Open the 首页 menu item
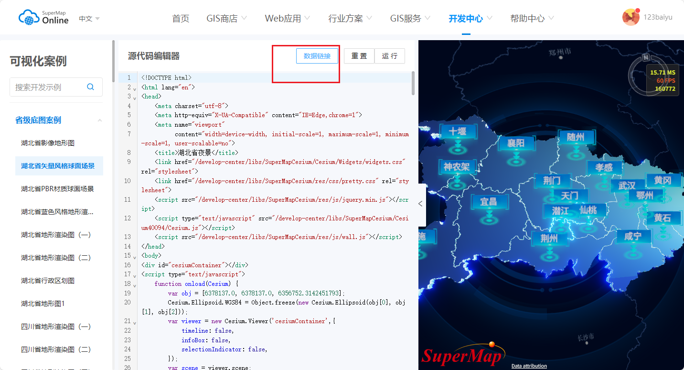The width and height of the screenshot is (684, 370). pos(181,19)
